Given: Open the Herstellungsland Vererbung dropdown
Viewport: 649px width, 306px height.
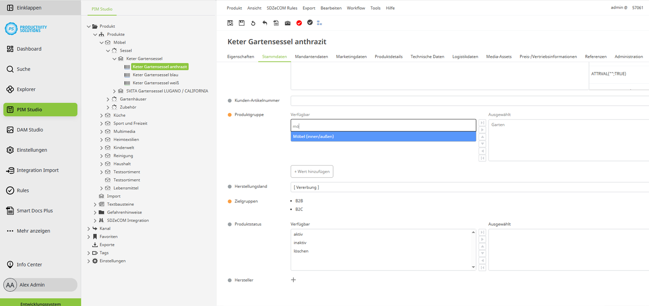Looking at the screenshot, I should [468, 187].
